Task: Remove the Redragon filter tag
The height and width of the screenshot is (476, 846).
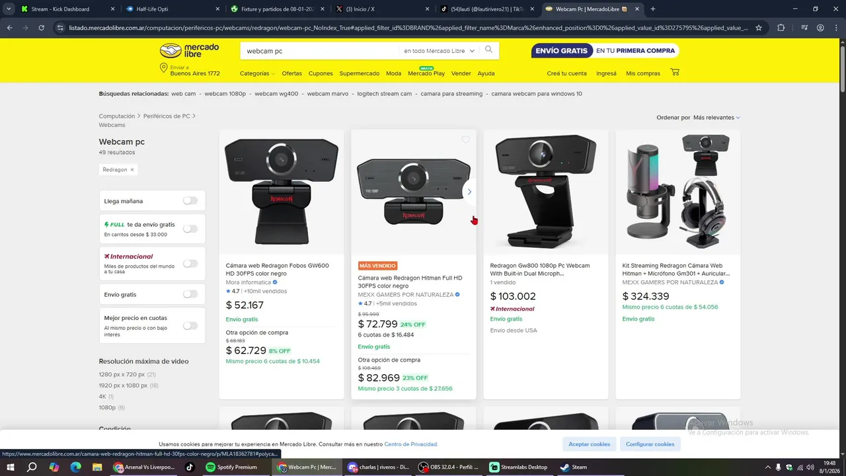Action: pyautogui.click(x=132, y=170)
